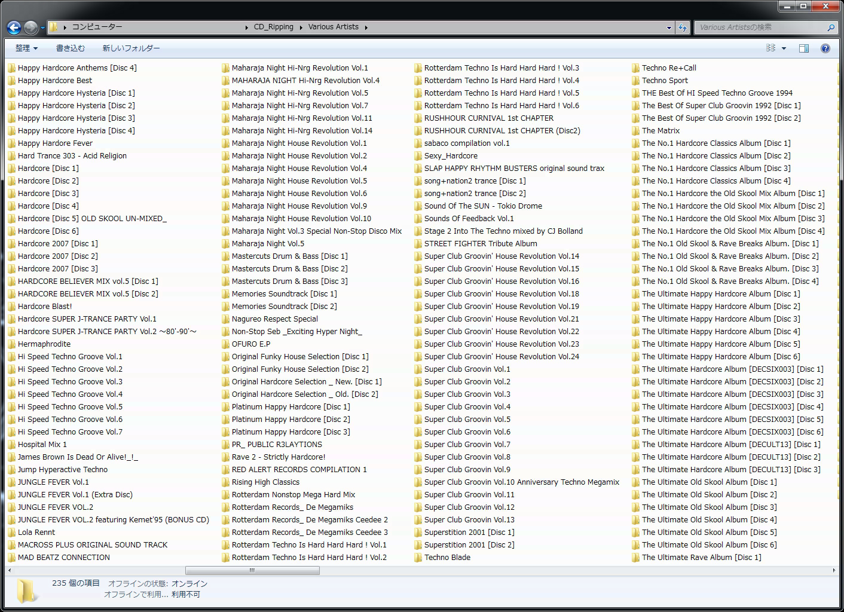Image resolution: width=844 pixels, height=612 pixels.
Task: Click the magnifier icon in search box
Action: click(831, 27)
